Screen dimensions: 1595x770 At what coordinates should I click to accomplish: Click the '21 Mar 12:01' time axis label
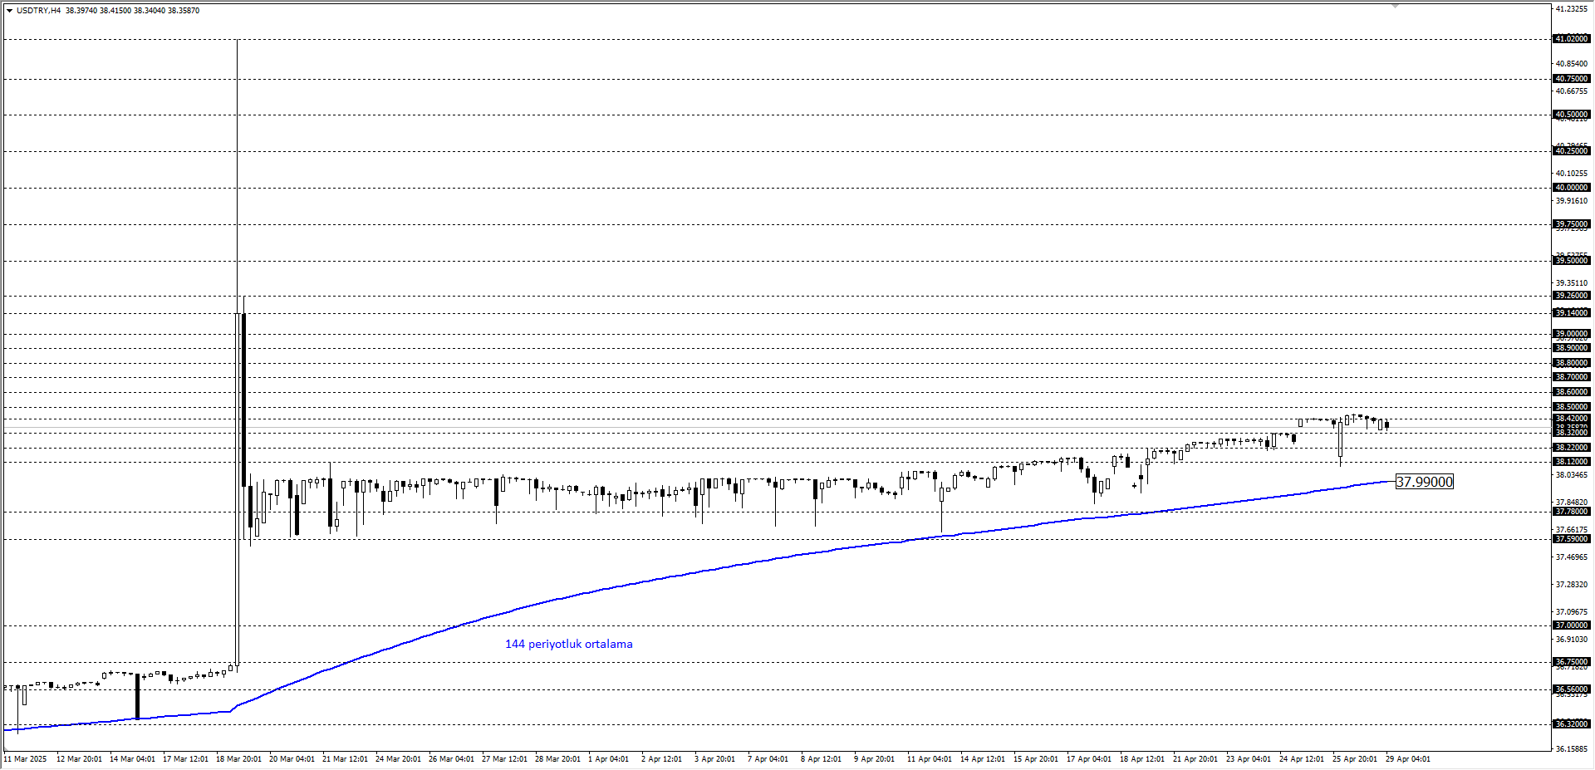[345, 759]
